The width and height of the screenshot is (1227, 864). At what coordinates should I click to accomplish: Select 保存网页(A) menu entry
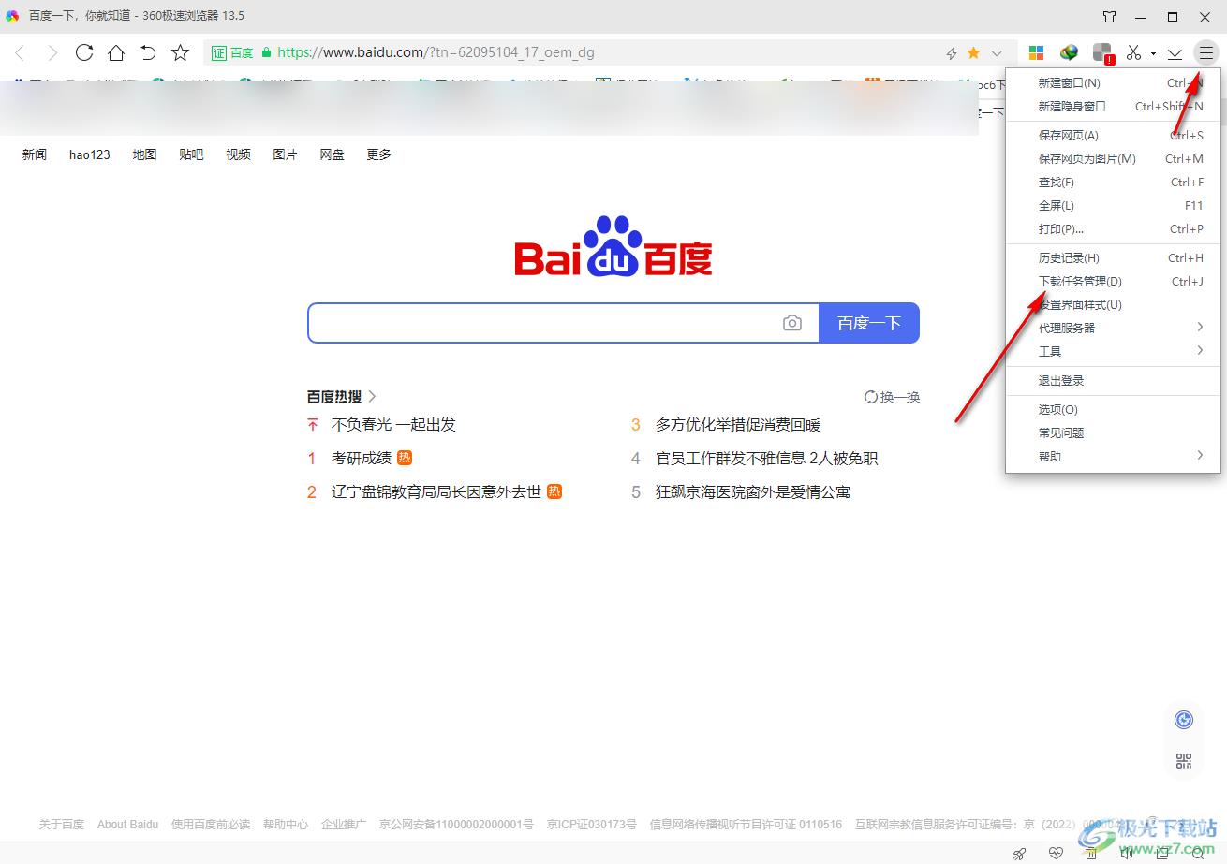[1115, 136]
